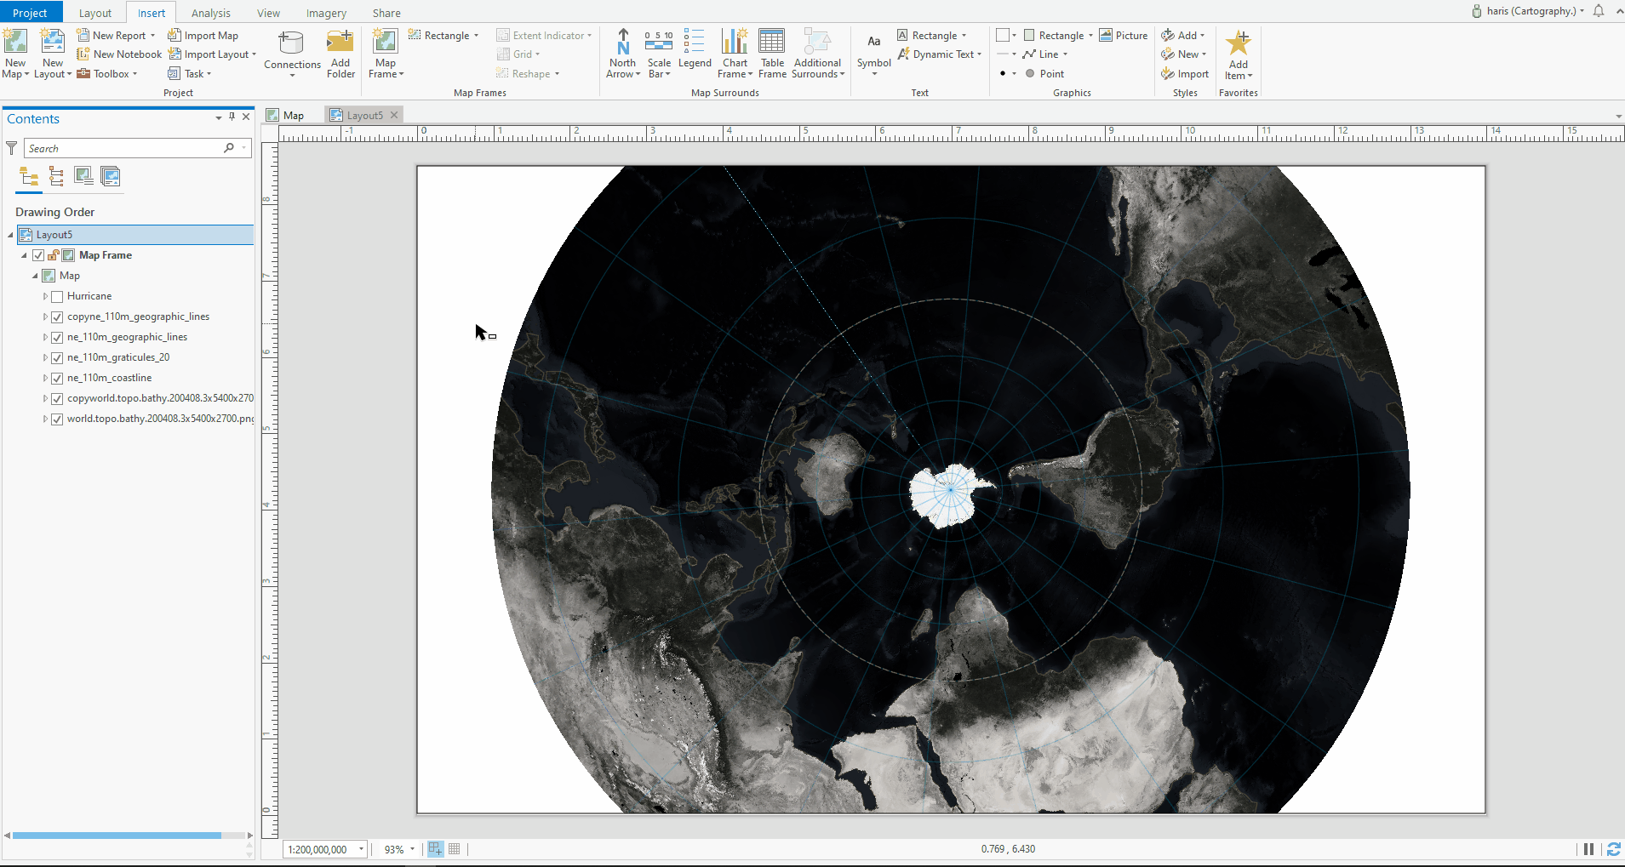This screenshot has height=867, width=1625.
Task: Click the Import Map button
Action: [x=203, y=35]
